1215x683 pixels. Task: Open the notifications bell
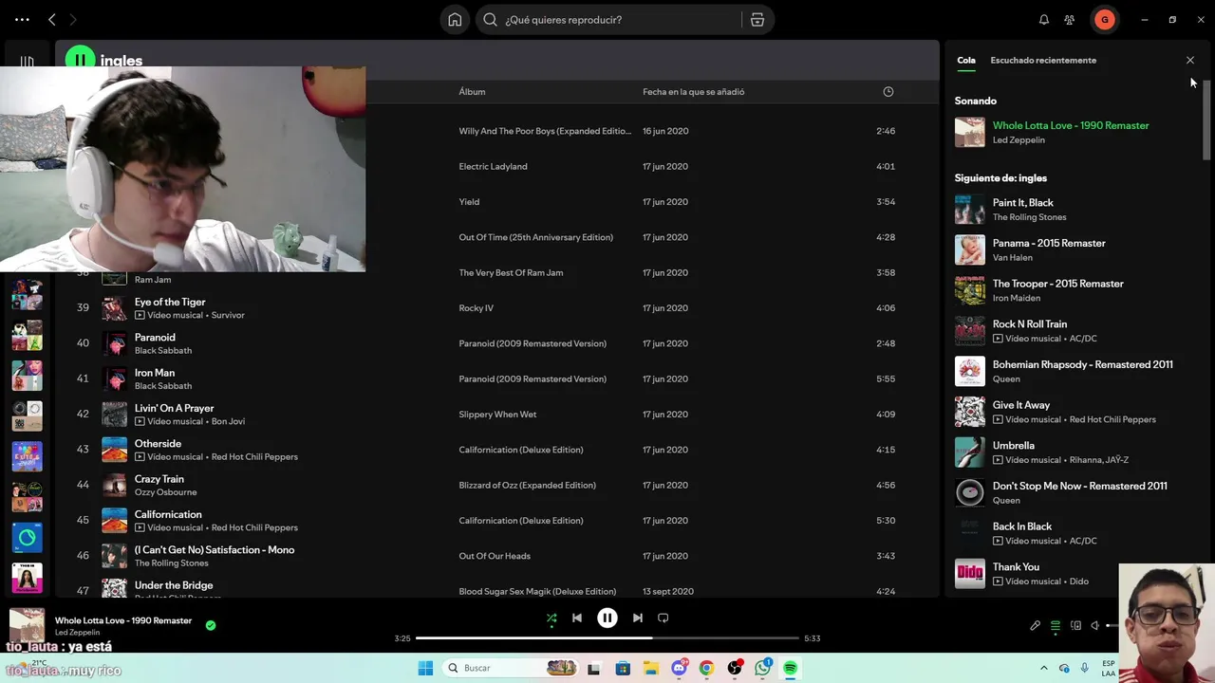pos(1043,19)
